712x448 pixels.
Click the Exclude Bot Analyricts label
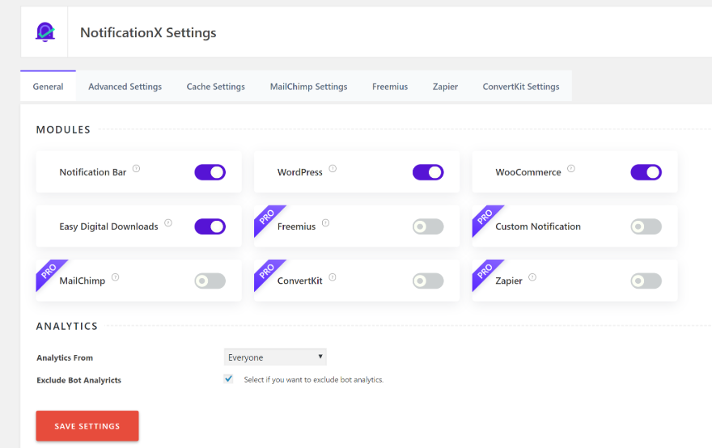[x=79, y=380]
